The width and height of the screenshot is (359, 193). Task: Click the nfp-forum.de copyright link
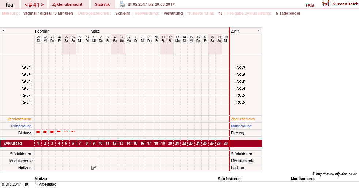click(334, 174)
